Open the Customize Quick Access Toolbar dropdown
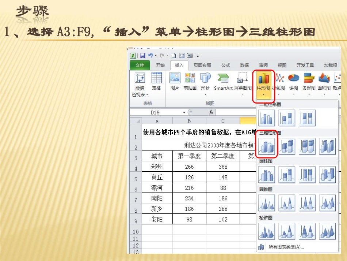This screenshot has width=347, height=261. coord(198,56)
